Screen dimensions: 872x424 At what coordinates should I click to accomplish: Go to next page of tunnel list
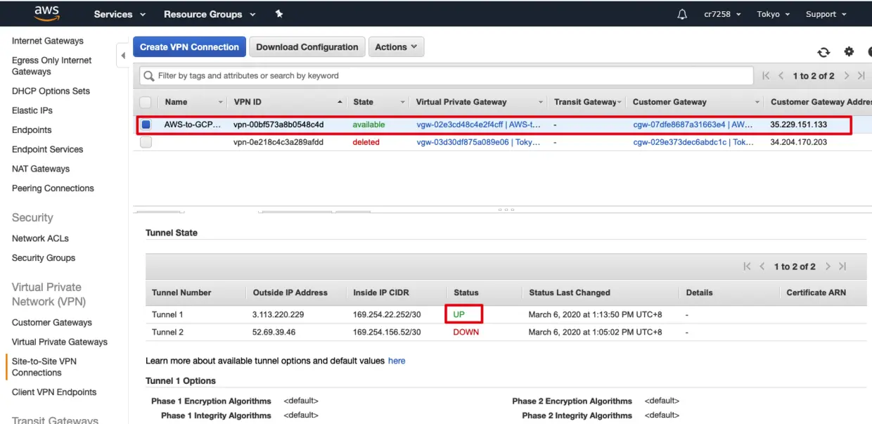coord(828,266)
